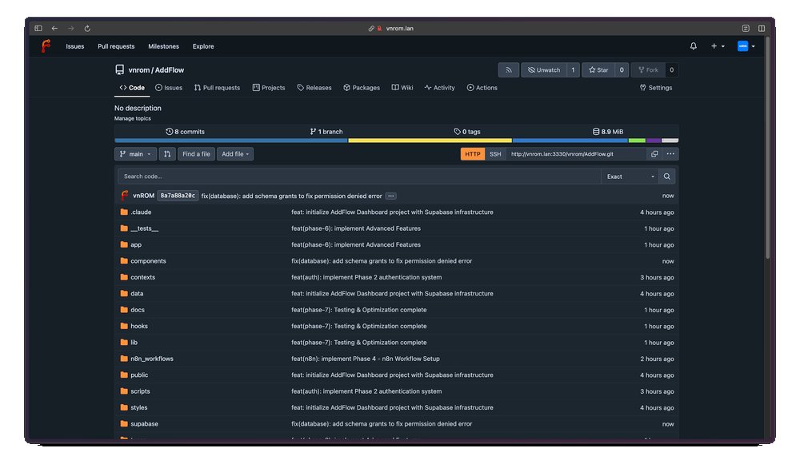Click the Manage topics link
Image resolution: width=800 pixels, height=476 pixels.
pos(133,119)
